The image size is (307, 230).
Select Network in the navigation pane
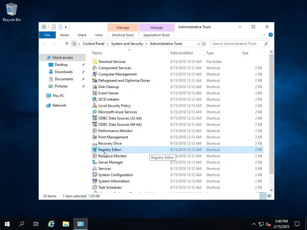coord(59,105)
